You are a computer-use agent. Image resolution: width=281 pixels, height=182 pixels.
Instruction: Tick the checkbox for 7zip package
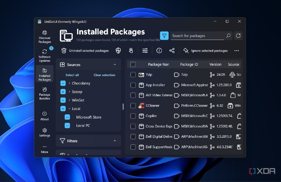133,74
